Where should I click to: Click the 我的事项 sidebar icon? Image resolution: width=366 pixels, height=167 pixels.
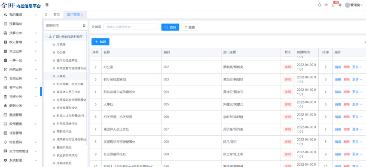click(5, 15)
